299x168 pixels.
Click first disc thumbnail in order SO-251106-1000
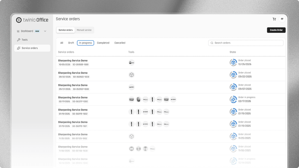[x=132, y=149]
